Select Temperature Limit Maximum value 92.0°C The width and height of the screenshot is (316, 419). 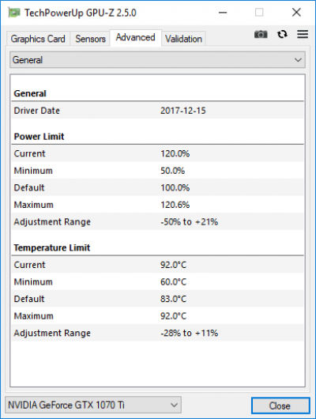point(173,316)
